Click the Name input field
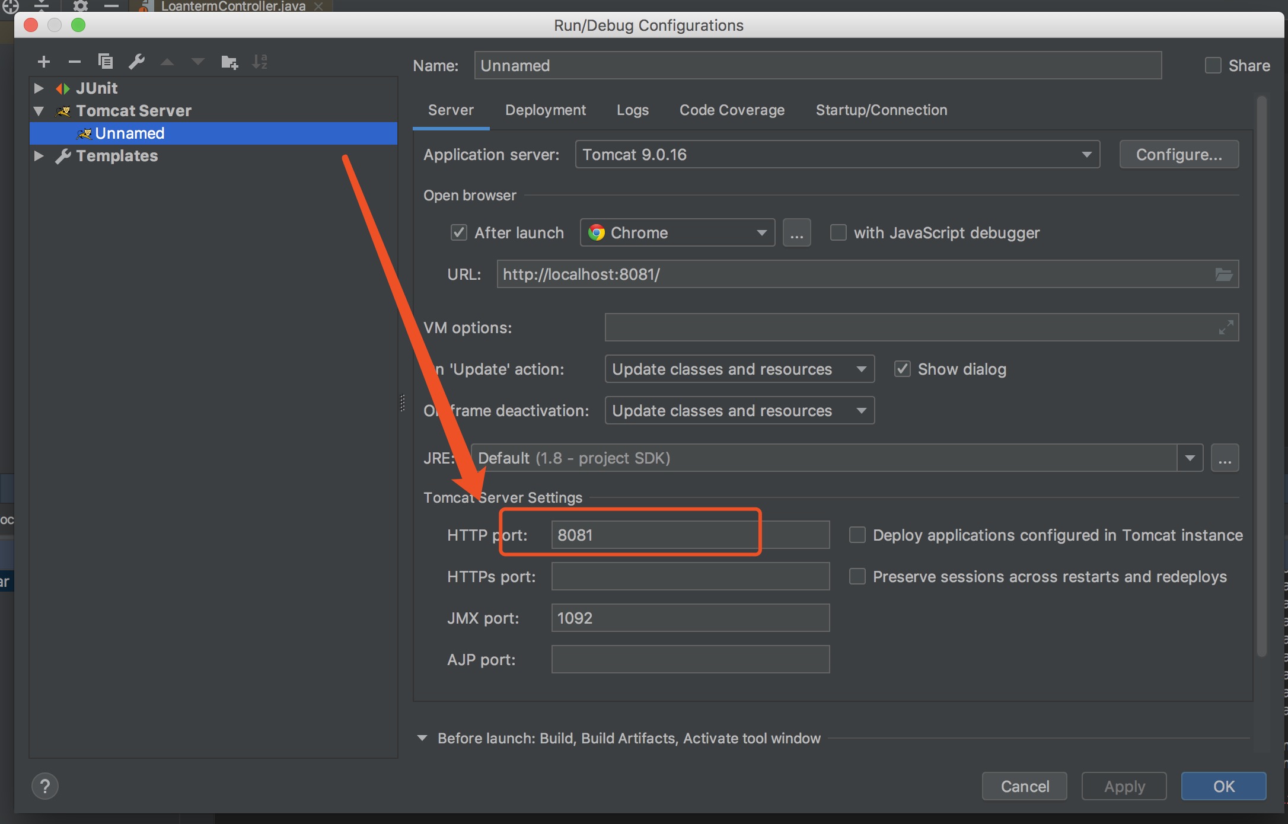 818,65
